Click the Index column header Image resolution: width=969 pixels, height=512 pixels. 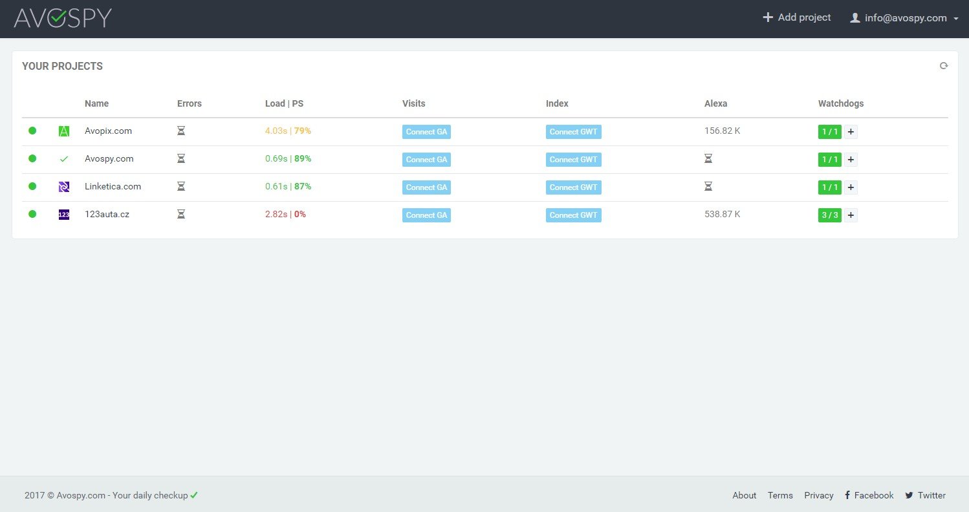(x=557, y=103)
